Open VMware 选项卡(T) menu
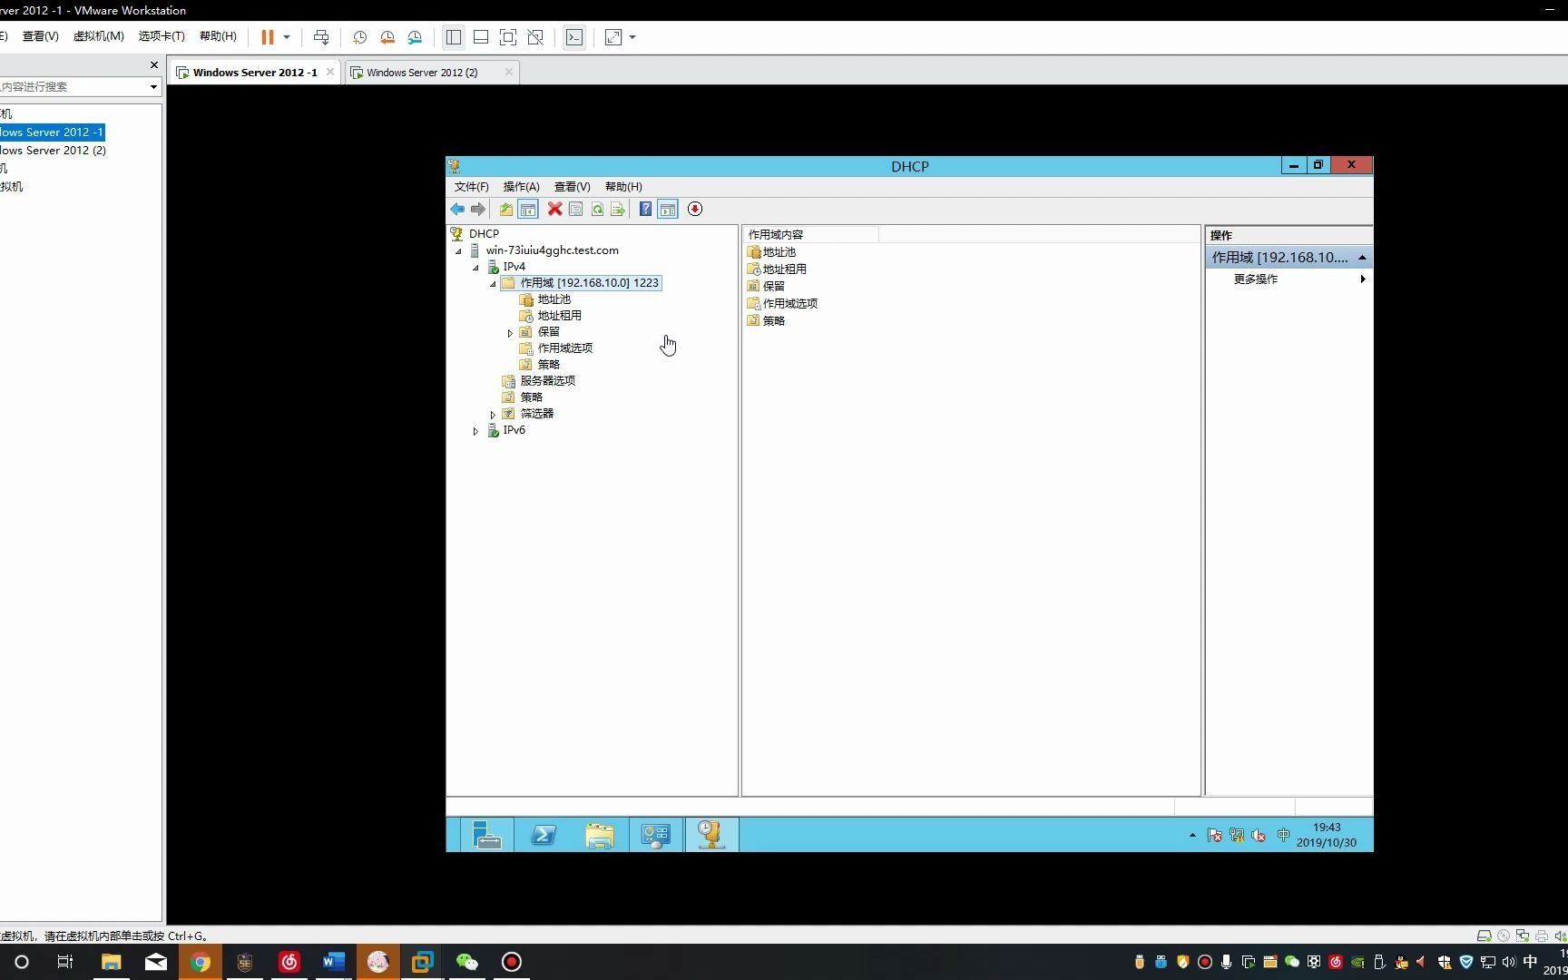Image resolution: width=1568 pixels, height=980 pixels. 162,36
